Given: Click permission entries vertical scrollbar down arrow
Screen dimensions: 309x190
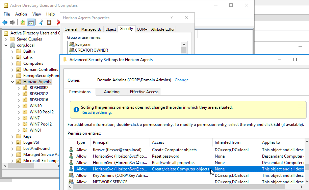Looking at the screenshot, I should (307, 181).
